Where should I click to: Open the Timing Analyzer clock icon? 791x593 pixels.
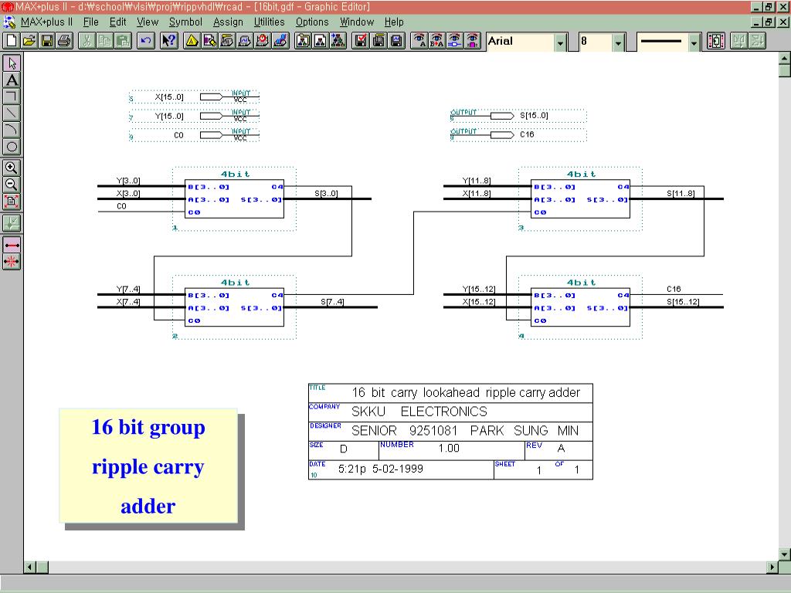click(263, 41)
